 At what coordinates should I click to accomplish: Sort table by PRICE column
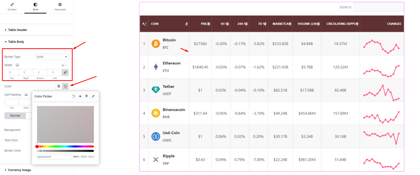pyautogui.click(x=200, y=24)
